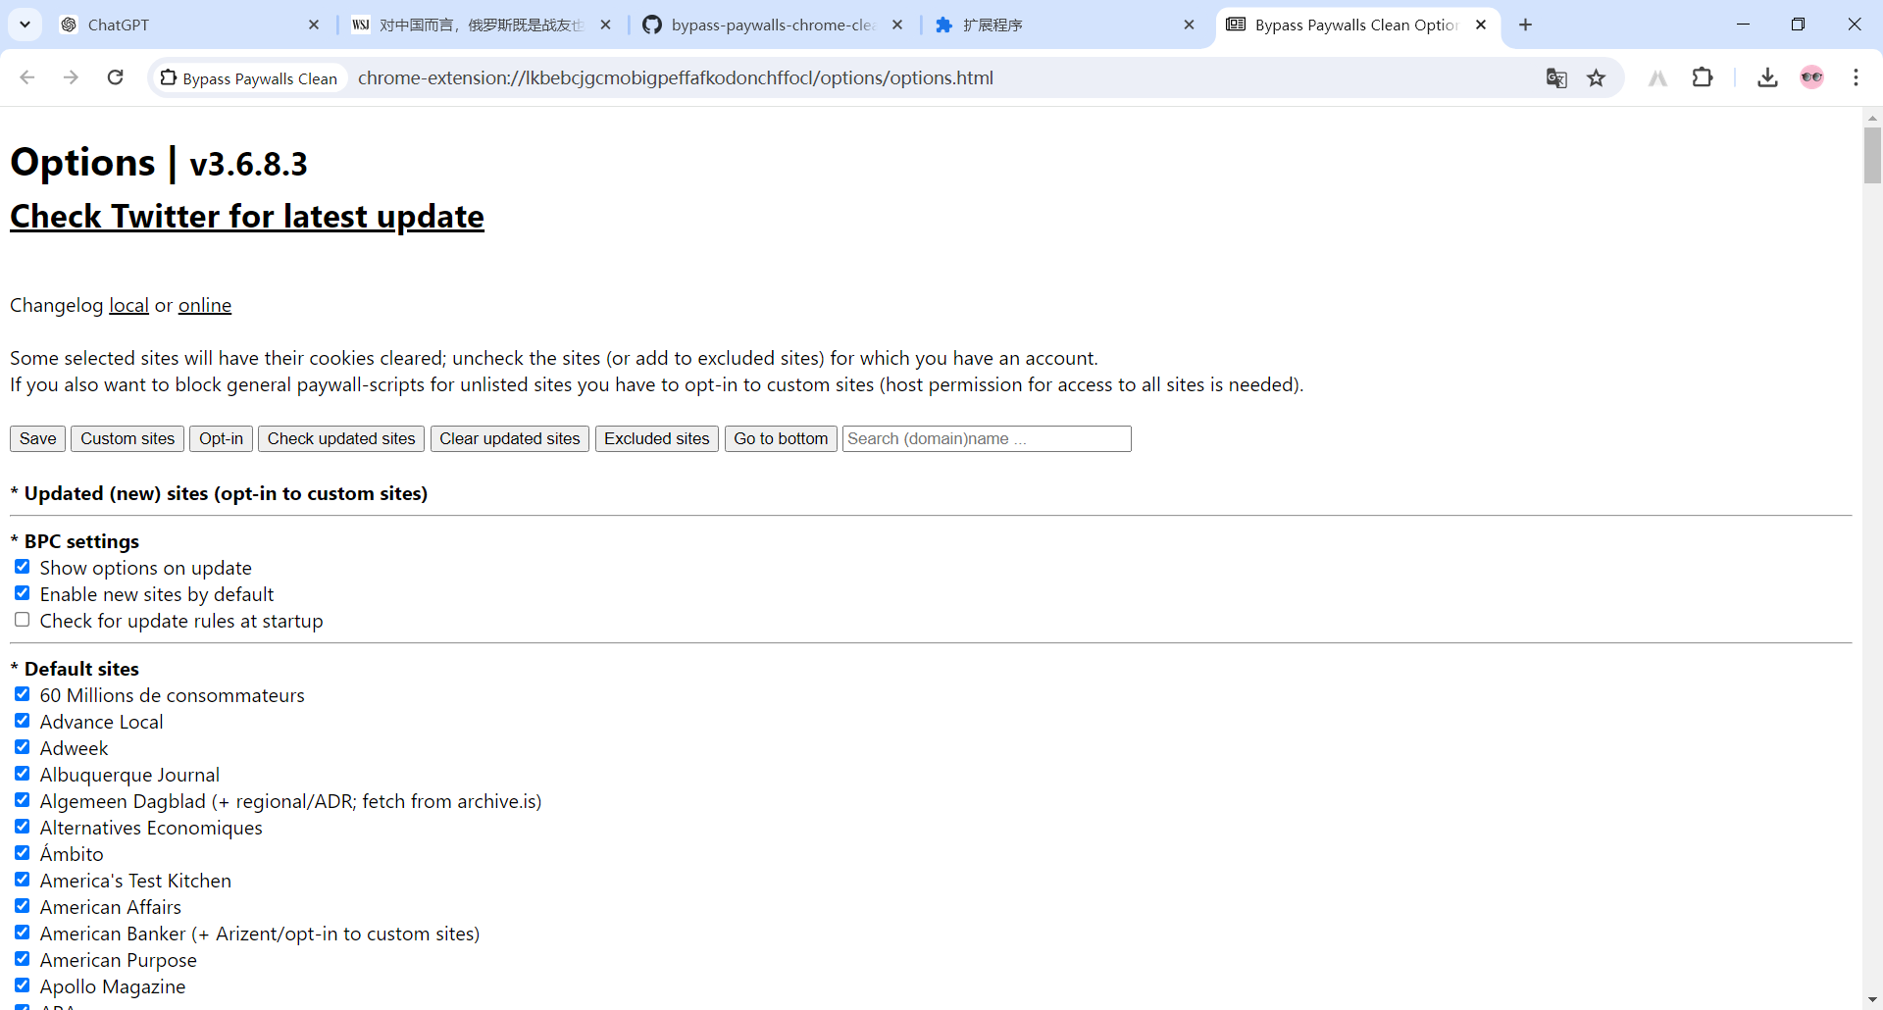Close the Bypass Paywalls Clean Options tab
1883x1010 pixels.
(1481, 25)
